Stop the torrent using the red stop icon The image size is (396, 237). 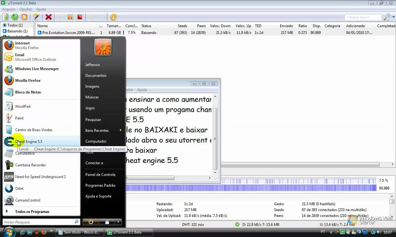click(x=80, y=17)
